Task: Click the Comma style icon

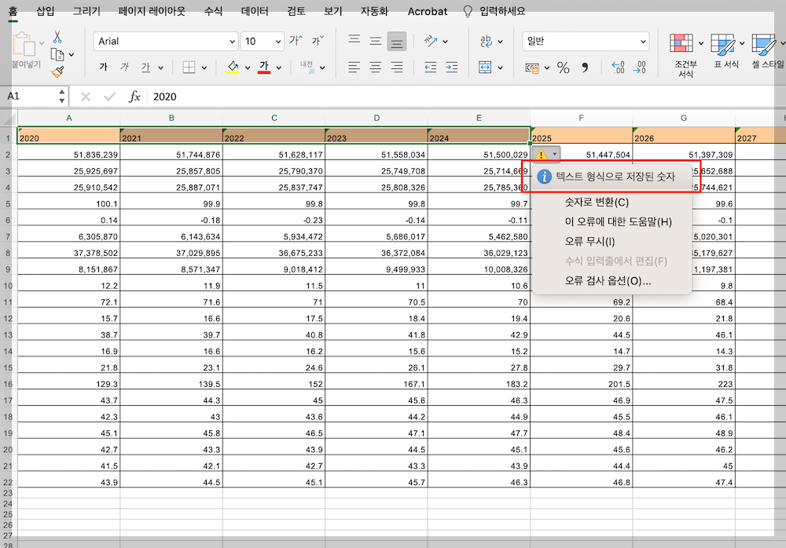Action: (x=585, y=68)
